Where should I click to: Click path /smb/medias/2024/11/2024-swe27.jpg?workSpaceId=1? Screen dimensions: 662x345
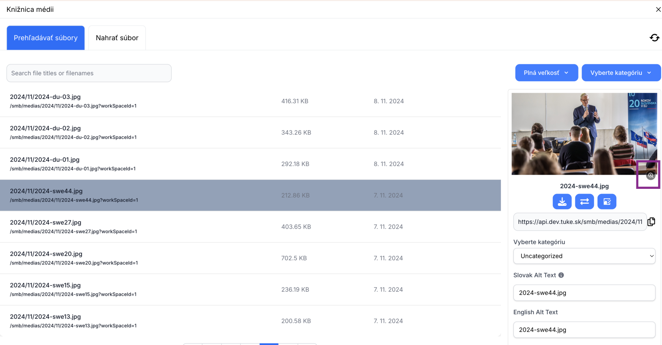[73, 231]
